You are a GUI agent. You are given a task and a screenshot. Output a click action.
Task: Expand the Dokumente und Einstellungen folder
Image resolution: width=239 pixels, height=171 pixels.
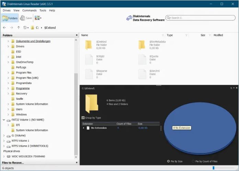coord(8,41)
